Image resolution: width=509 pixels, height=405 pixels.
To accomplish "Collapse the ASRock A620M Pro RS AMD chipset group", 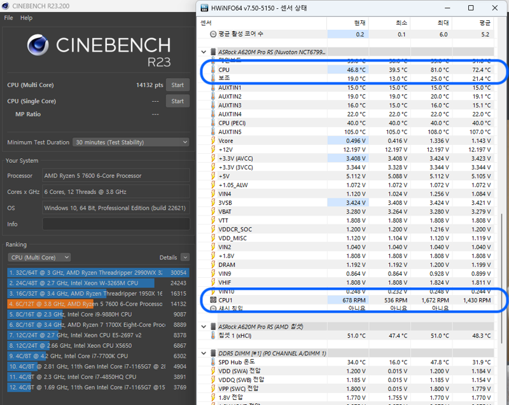I will click(204, 327).
